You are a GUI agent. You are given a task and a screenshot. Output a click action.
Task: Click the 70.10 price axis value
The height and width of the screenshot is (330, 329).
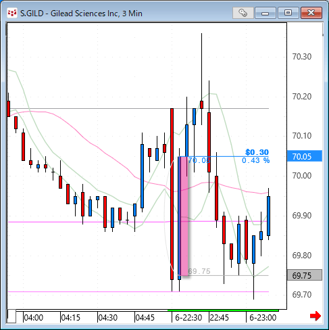pos(302,136)
